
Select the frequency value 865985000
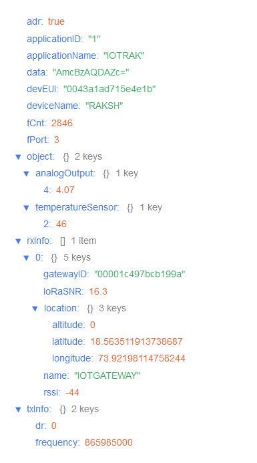[109, 443]
